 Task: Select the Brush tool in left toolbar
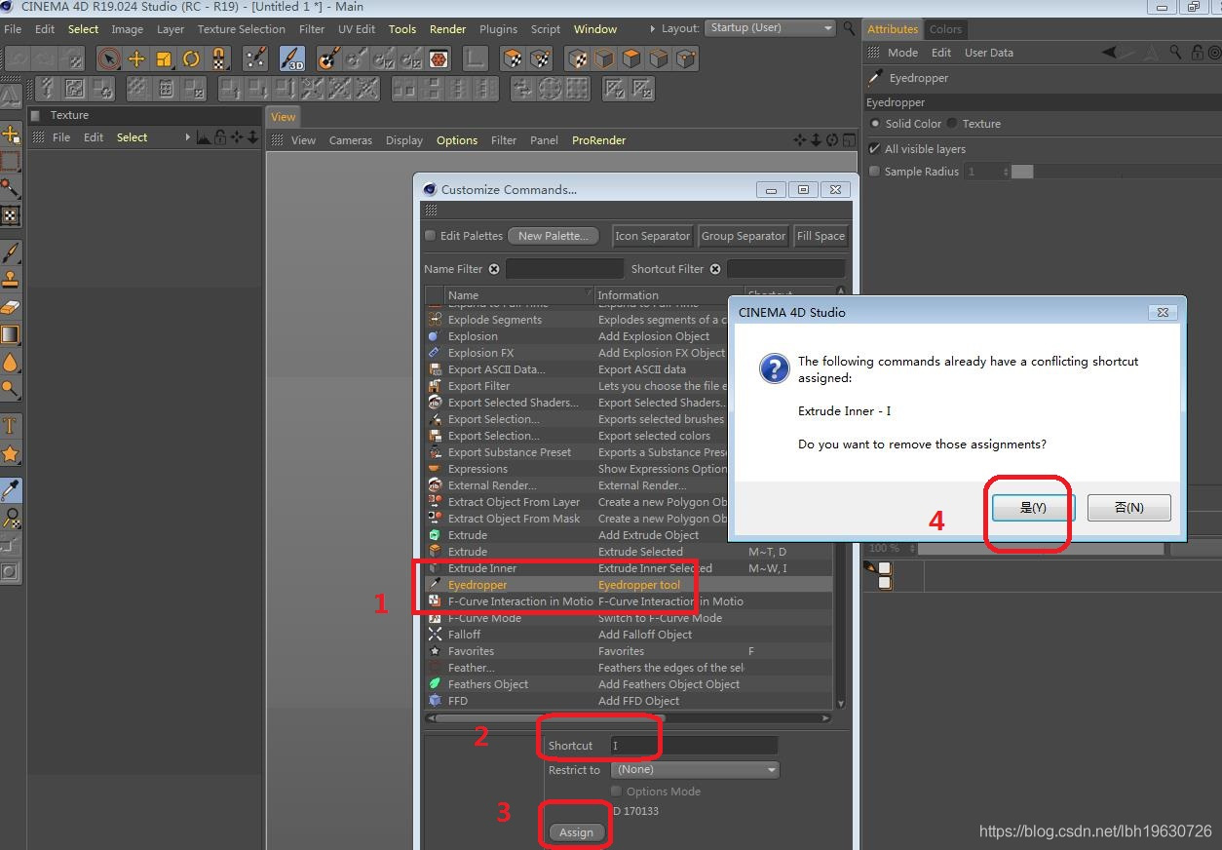(x=11, y=252)
